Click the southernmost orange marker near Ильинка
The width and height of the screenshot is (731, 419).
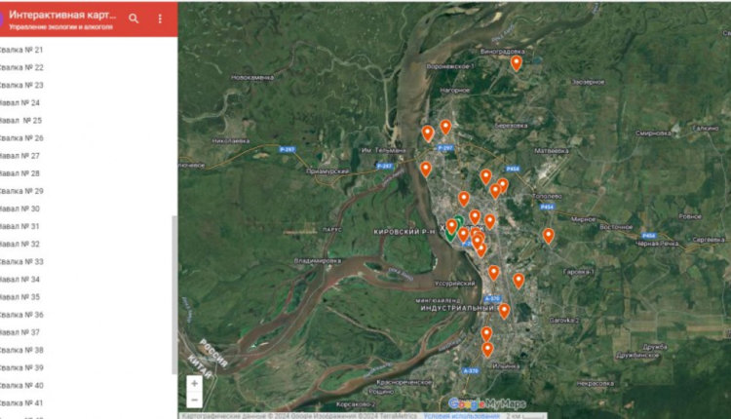coord(487,349)
